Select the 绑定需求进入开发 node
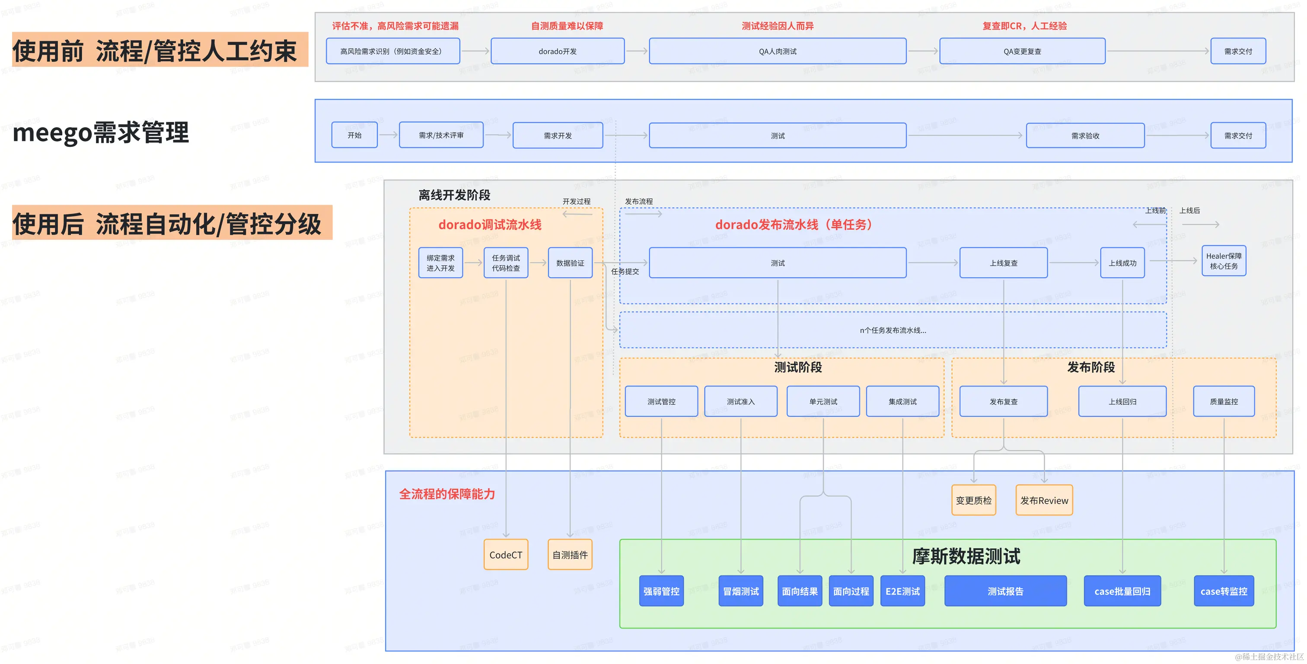 click(x=440, y=263)
